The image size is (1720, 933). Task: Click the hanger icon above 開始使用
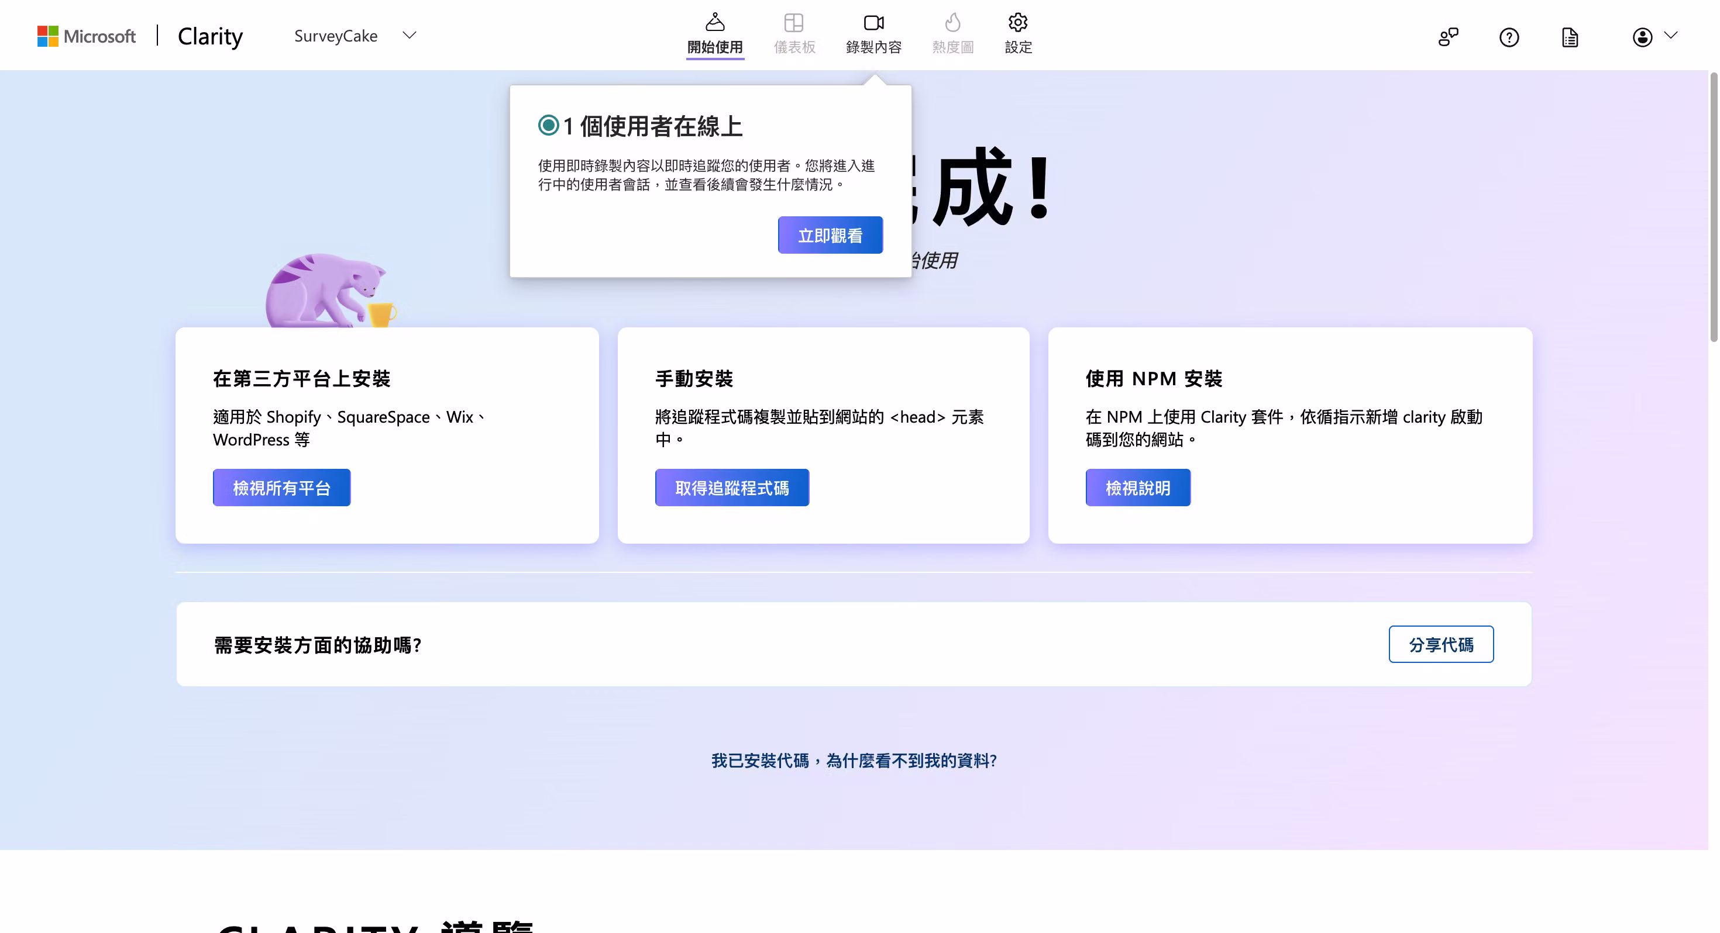(x=715, y=22)
